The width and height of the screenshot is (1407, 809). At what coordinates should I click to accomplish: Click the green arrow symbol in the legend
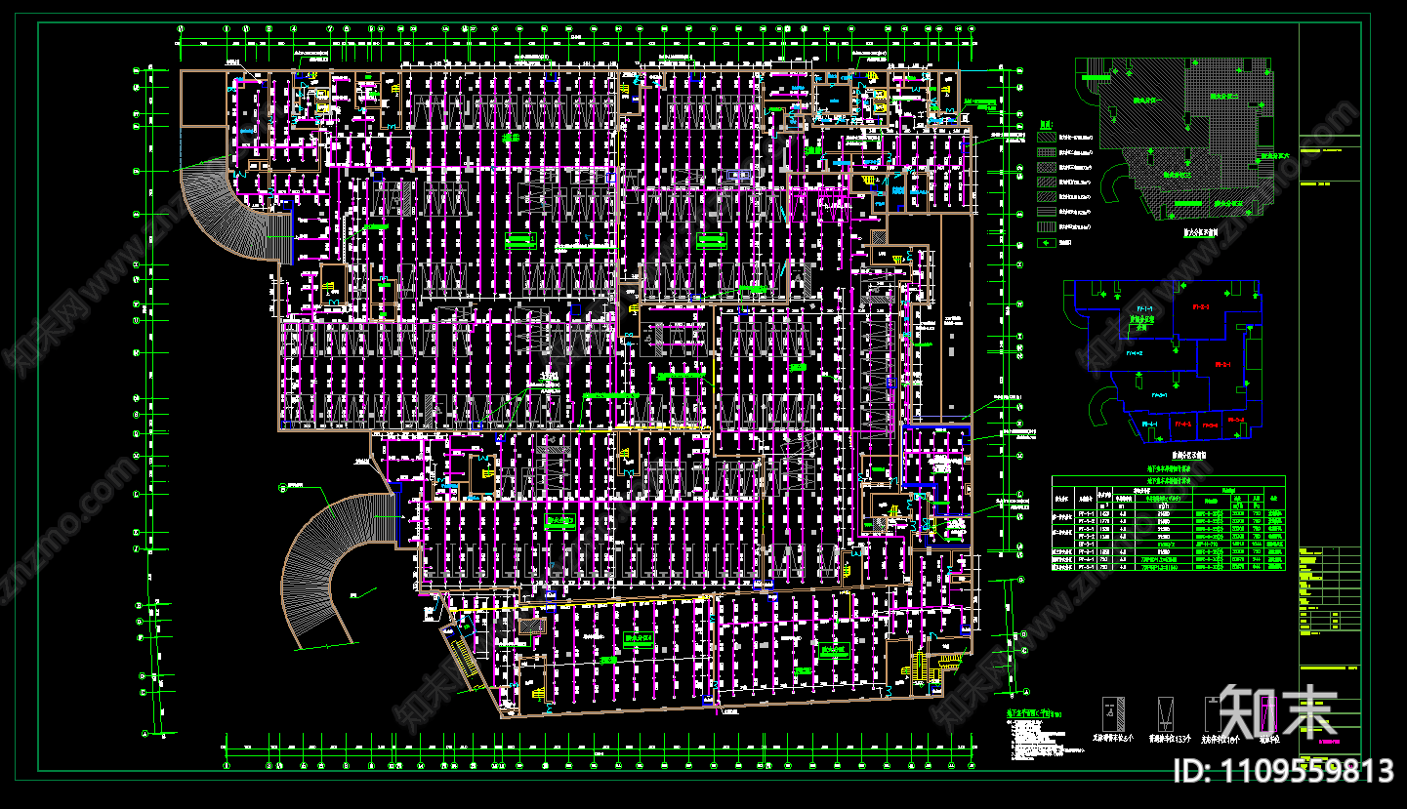pyautogui.click(x=1048, y=241)
